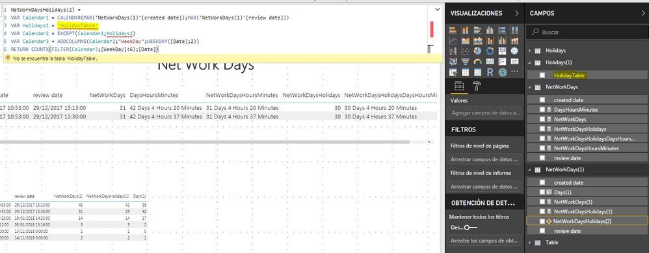649x253 pixels.
Task: Select the R script visual icon
Action: pyautogui.click(x=490, y=72)
